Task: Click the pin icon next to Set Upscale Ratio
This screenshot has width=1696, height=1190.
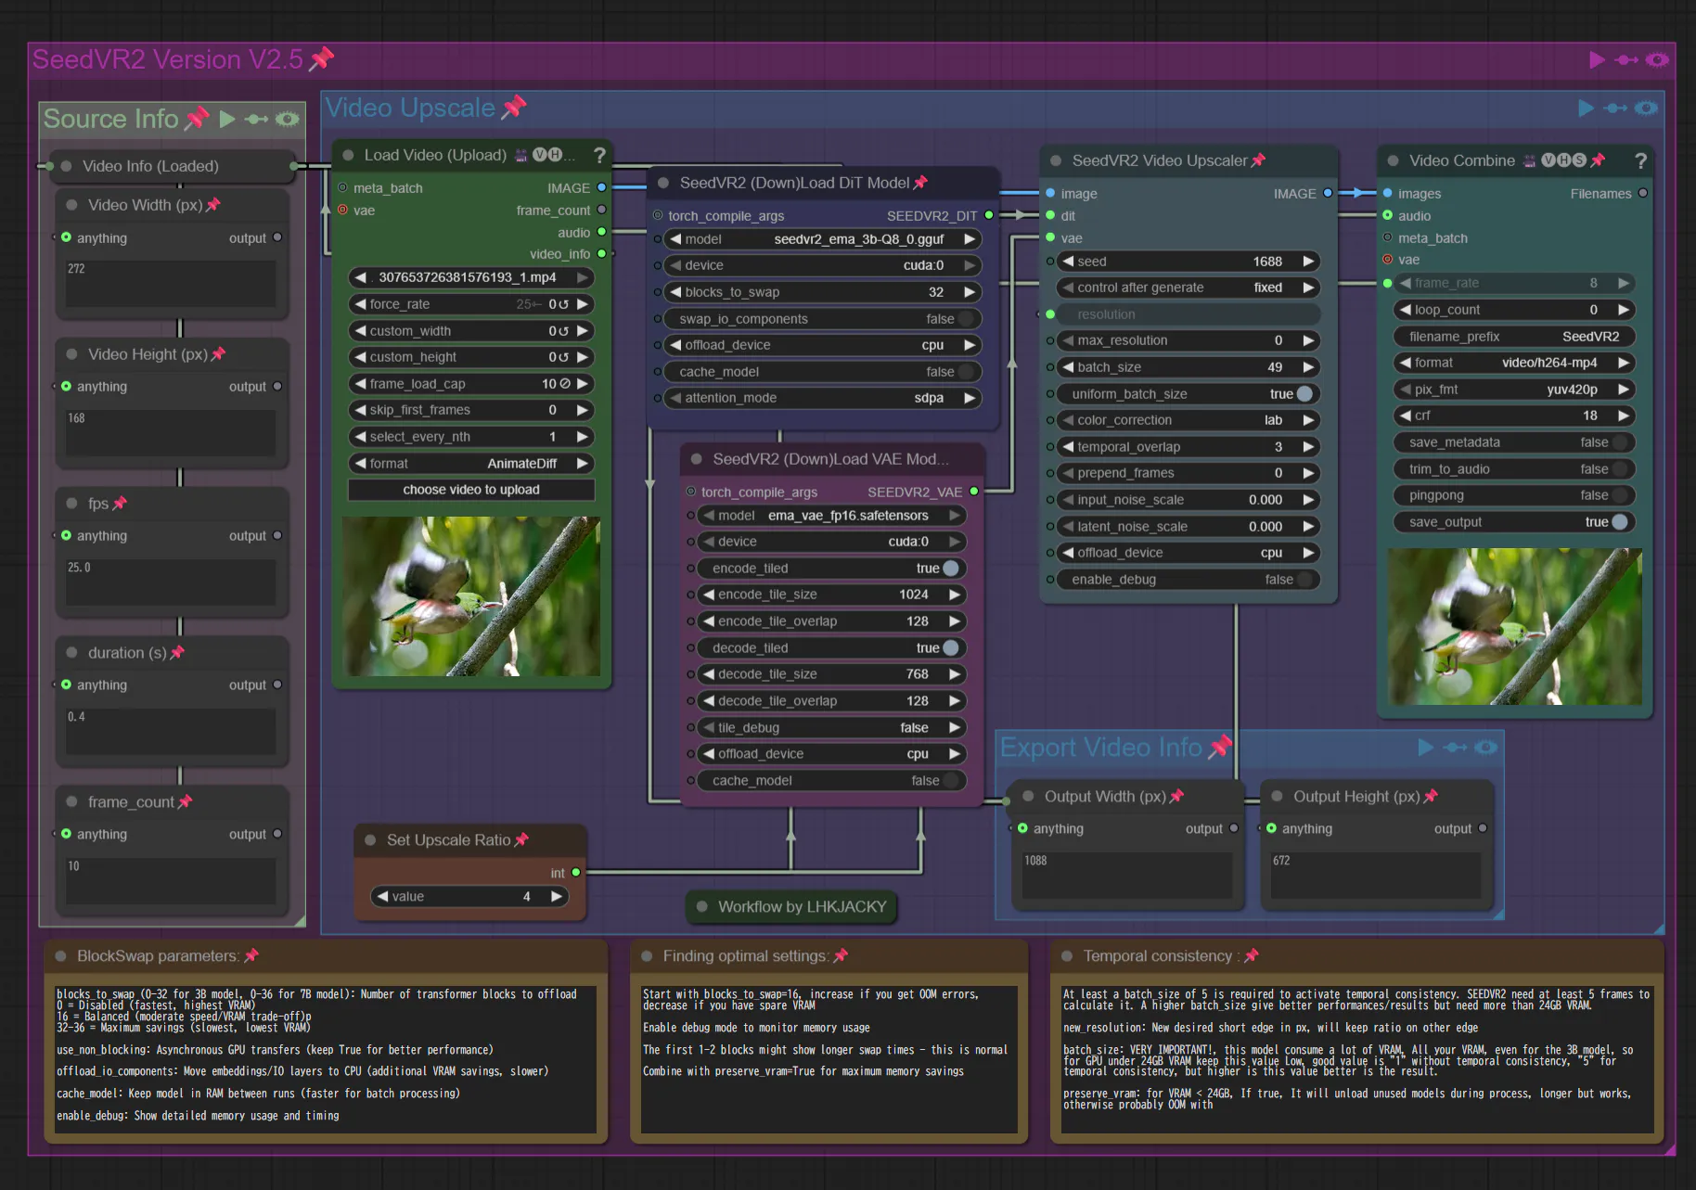Action: pyautogui.click(x=522, y=839)
